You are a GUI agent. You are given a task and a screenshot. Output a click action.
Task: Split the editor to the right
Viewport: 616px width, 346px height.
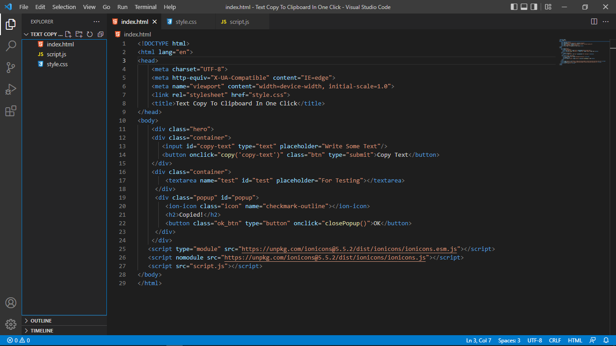(x=594, y=22)
